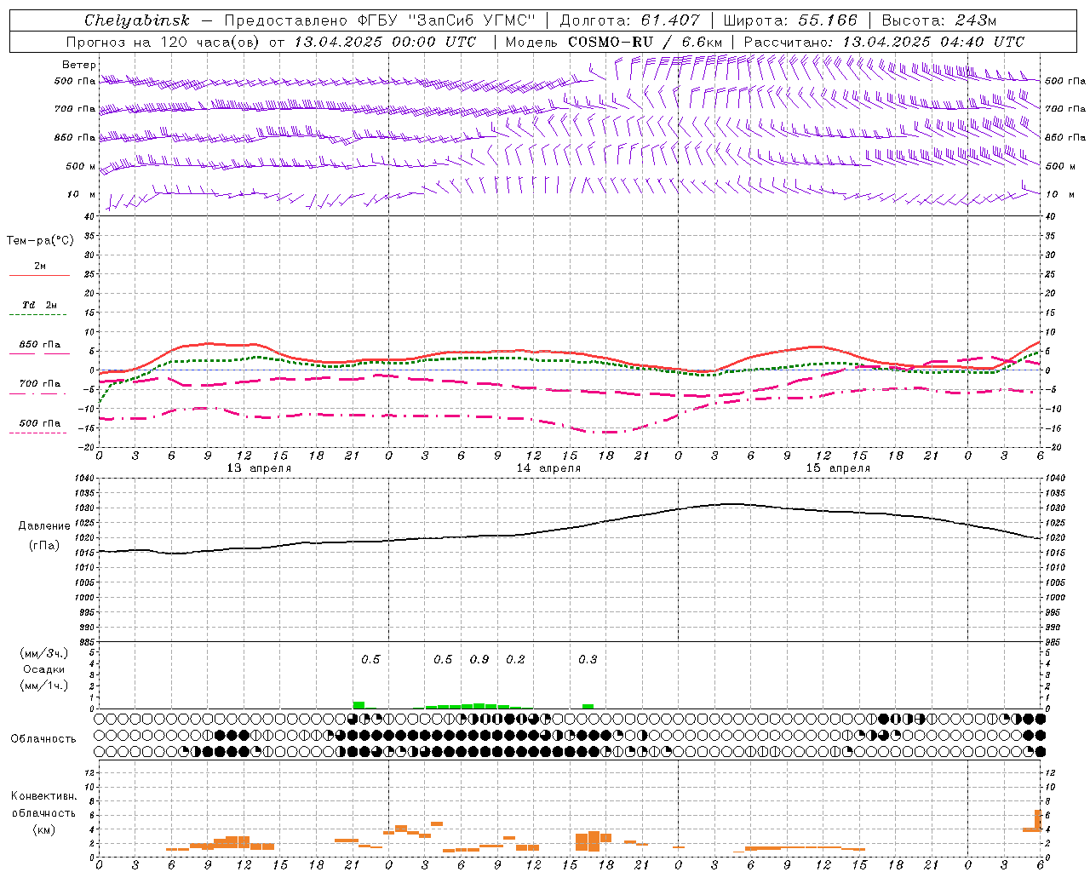
Task: Click the Chelyabinsk station title
Action: click(137, 20)
